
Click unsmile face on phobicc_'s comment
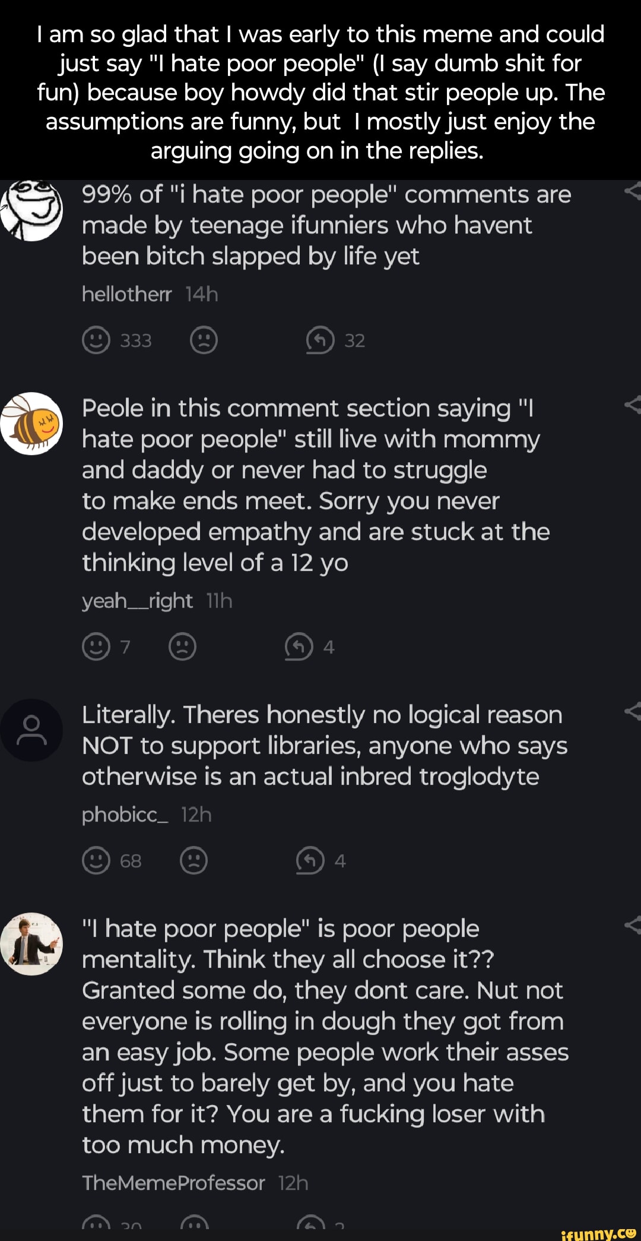coord(193,861)
